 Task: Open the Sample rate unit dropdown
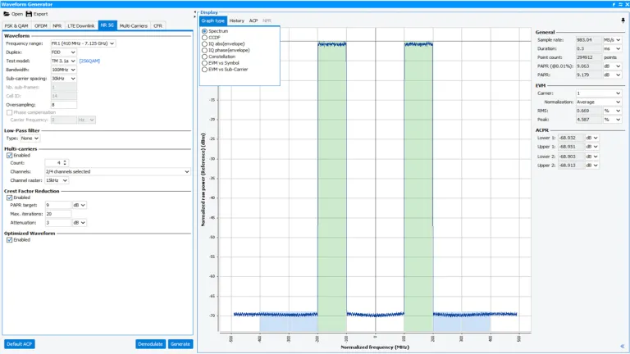(x=612, y=40)
